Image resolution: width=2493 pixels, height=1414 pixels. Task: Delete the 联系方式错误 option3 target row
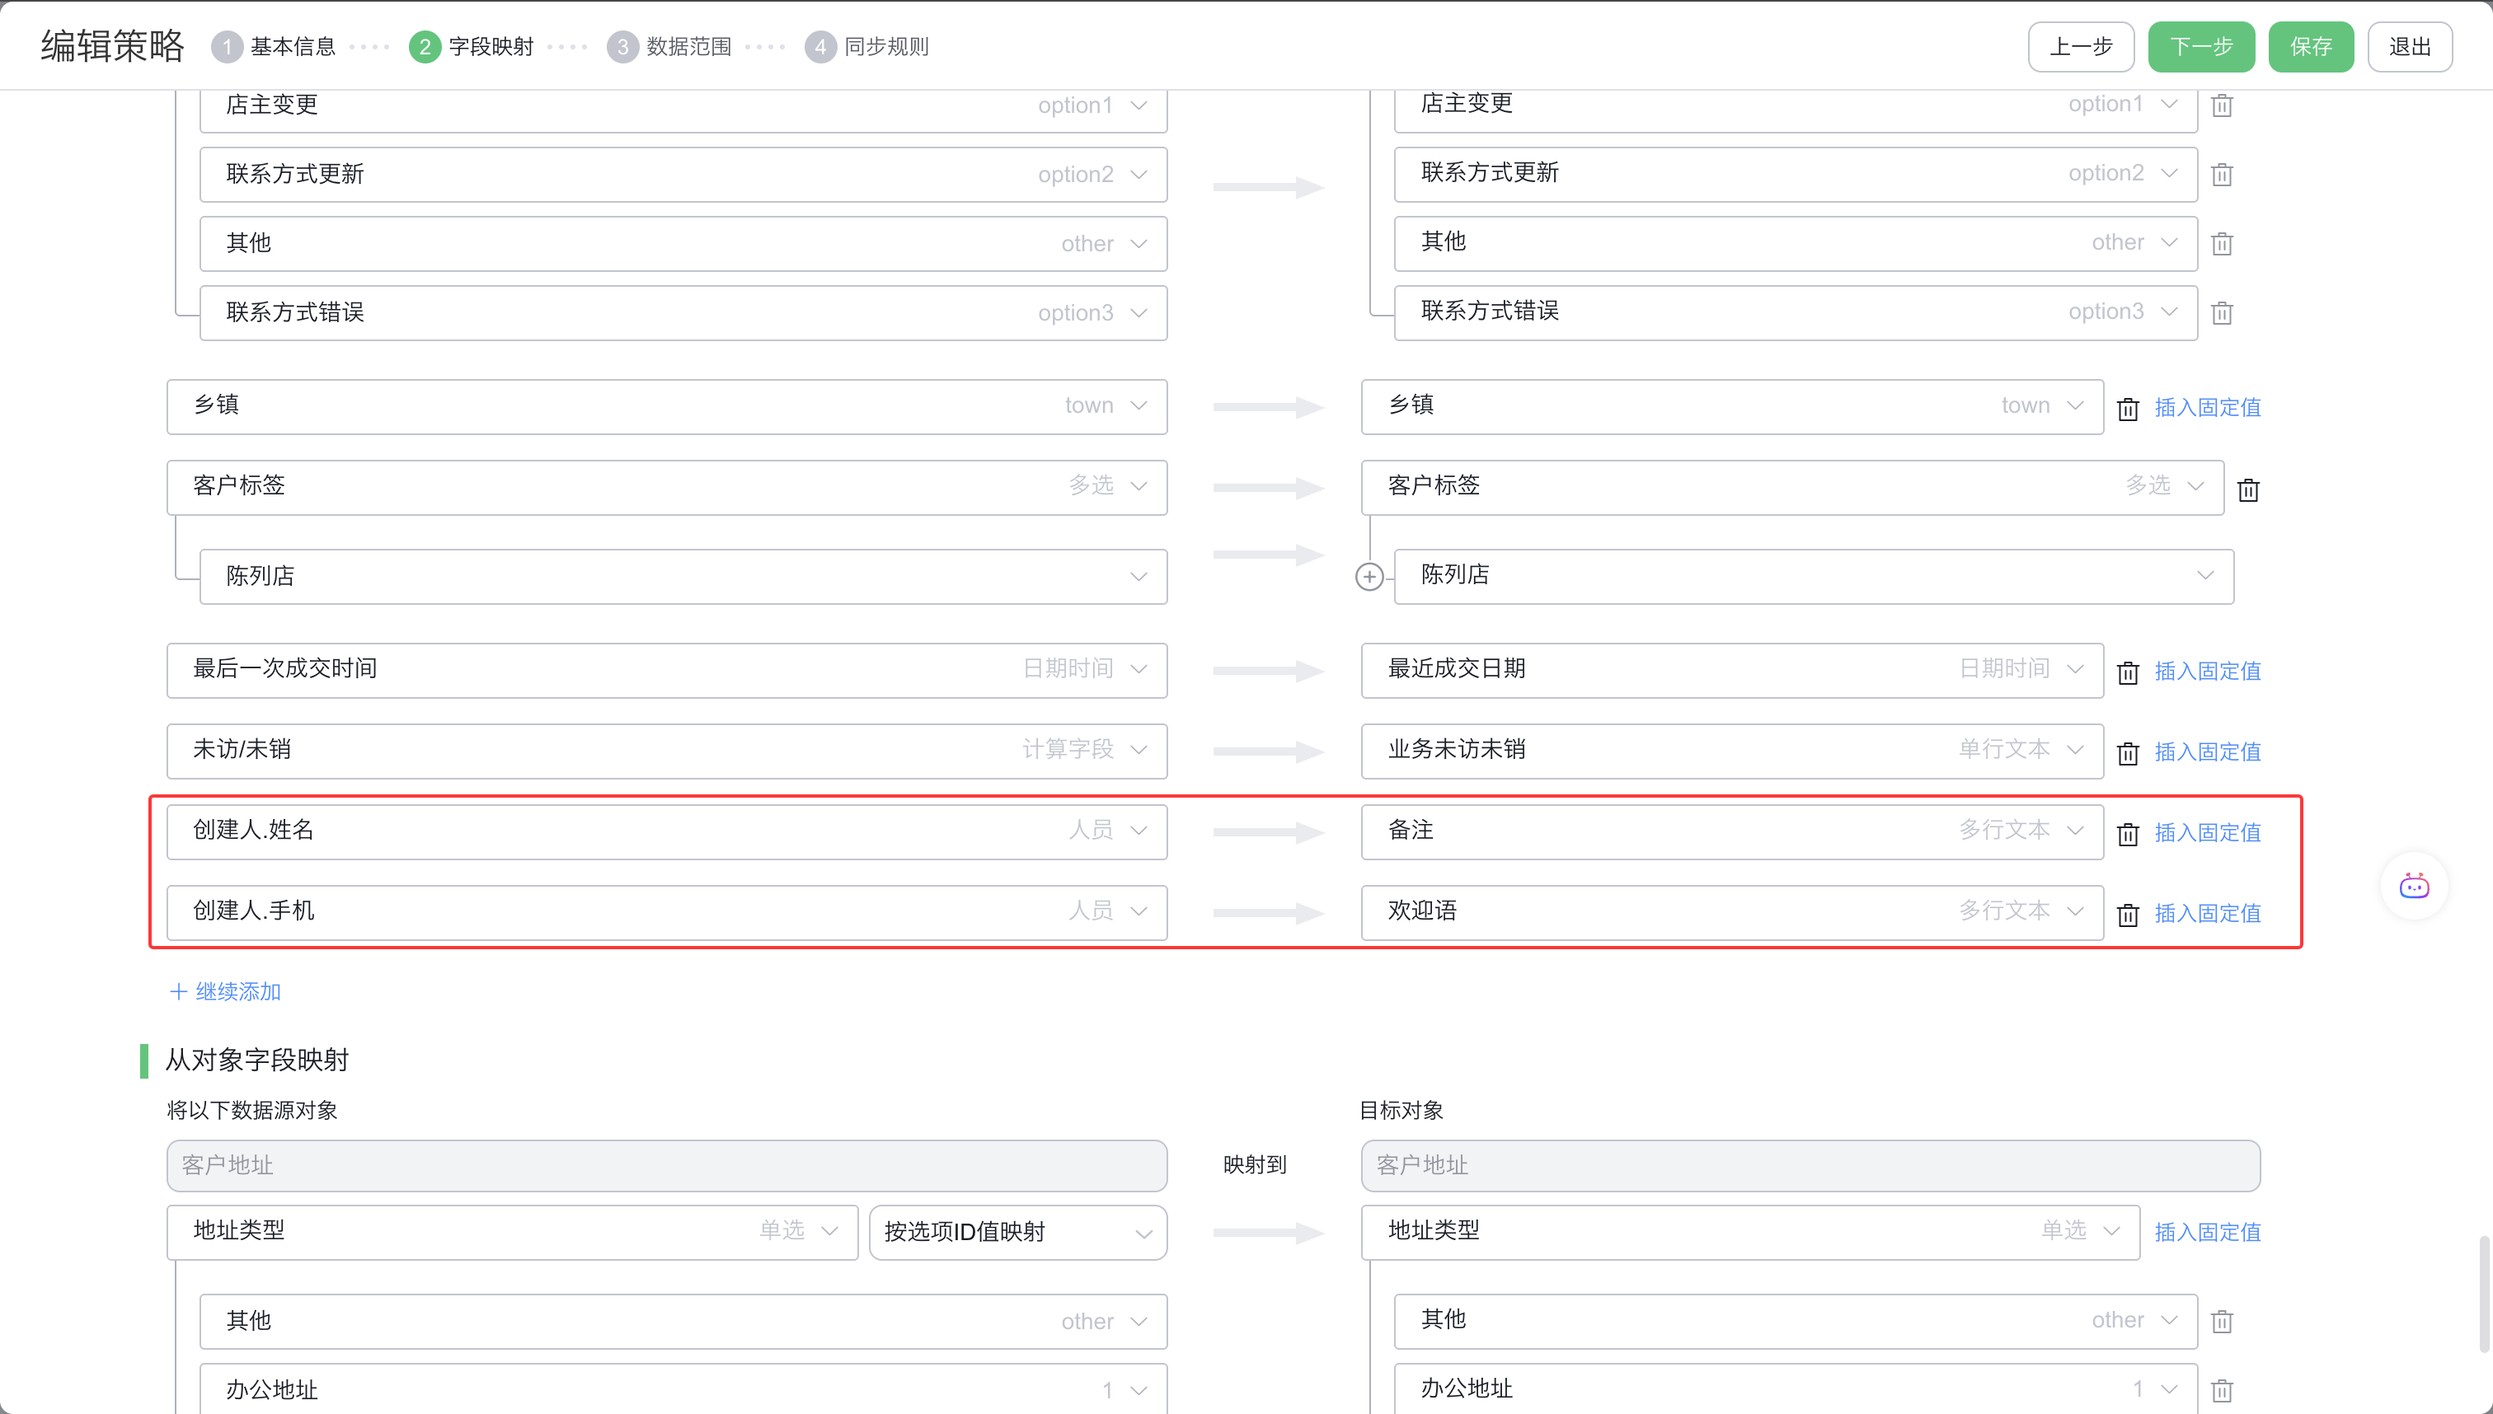click(x=2222, y=313)
